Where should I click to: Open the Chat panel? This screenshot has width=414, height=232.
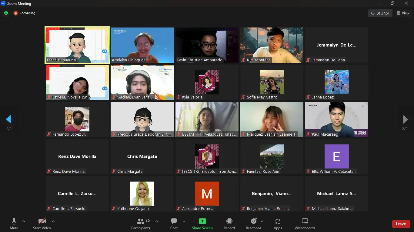[x=174, y=224]
